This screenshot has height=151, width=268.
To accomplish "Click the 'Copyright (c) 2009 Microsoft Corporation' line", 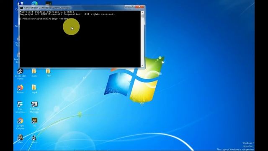I will (x=67, y=14).
